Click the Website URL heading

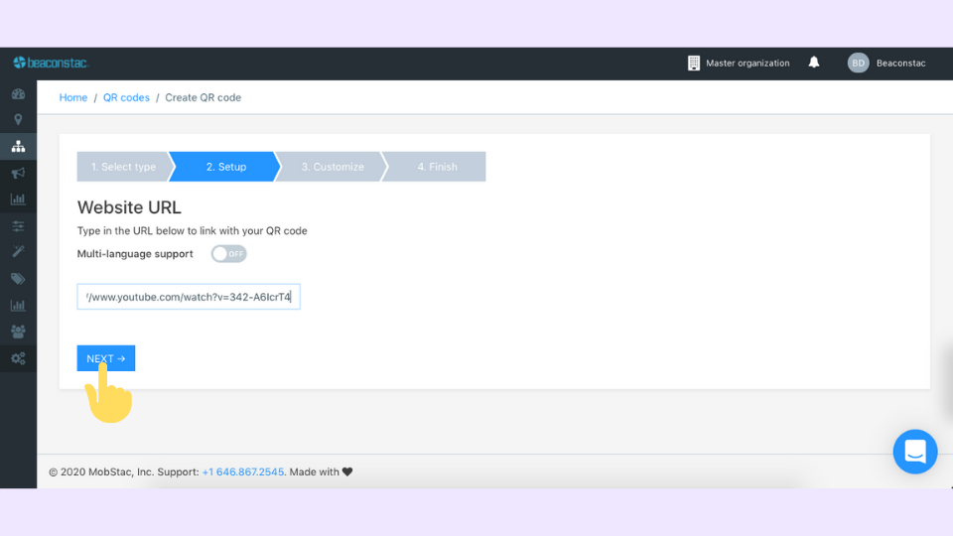(129, 207)
